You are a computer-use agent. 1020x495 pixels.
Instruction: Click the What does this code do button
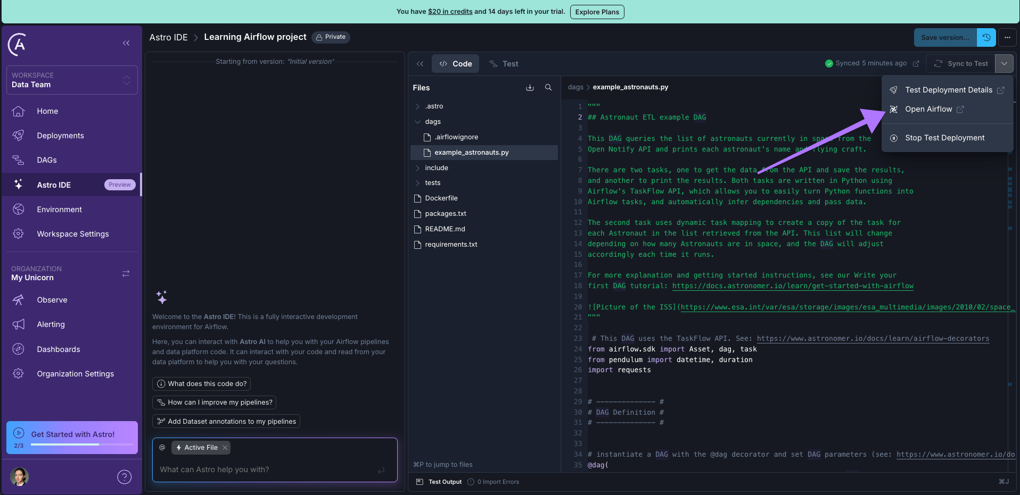coord(201,383)
